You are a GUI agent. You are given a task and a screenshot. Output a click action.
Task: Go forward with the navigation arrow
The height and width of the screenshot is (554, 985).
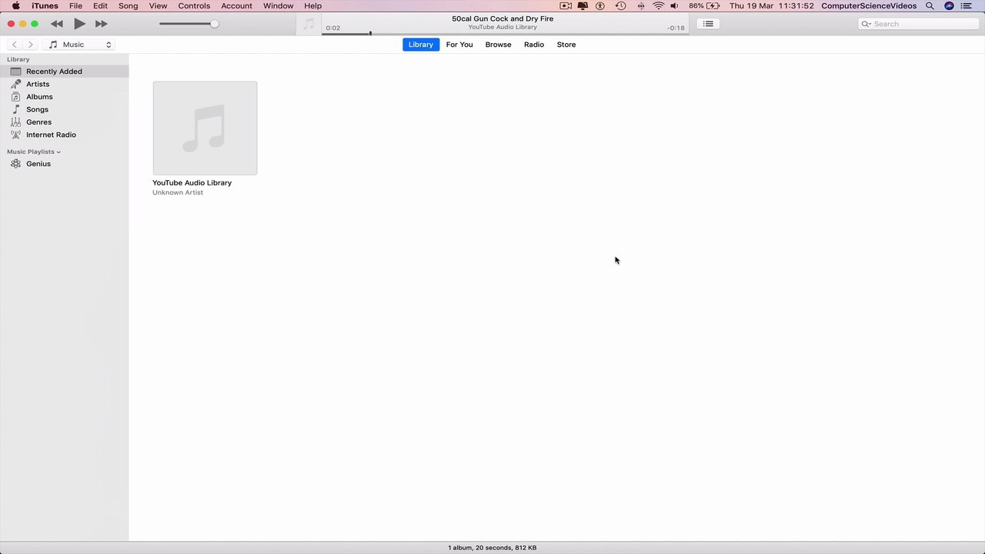pyautogui.click(x=31, y=45)
